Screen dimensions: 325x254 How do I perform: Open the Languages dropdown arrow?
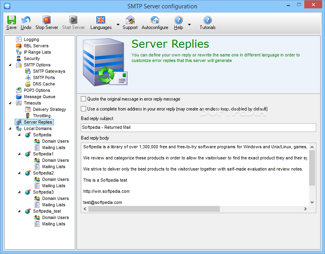point(118,25)
